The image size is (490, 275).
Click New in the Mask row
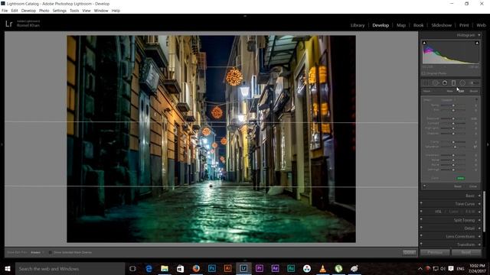pyautogui.click(x=449, y=91)
